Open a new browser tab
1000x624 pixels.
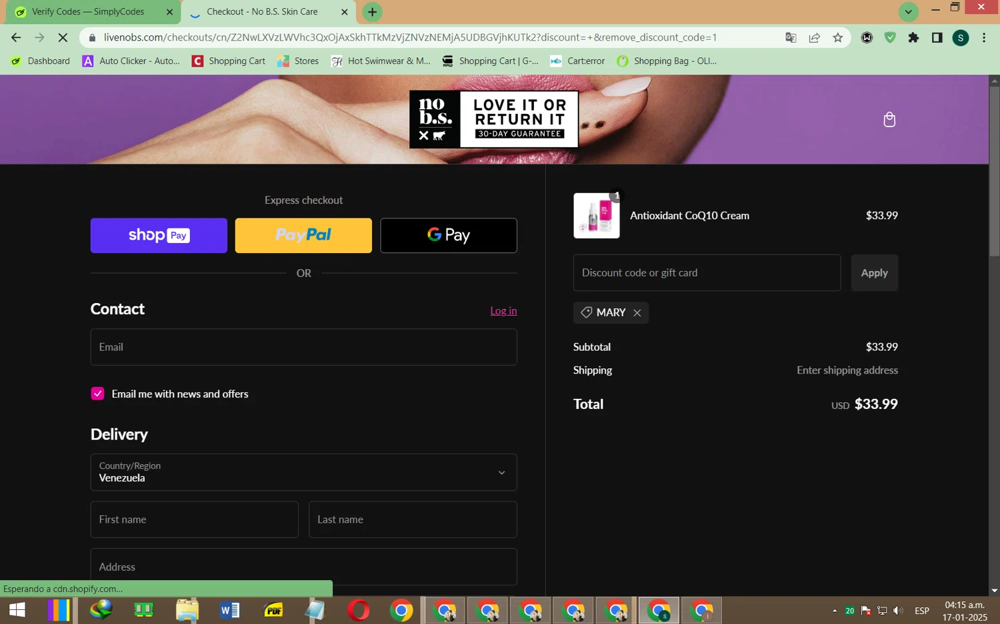click(372, 12)
